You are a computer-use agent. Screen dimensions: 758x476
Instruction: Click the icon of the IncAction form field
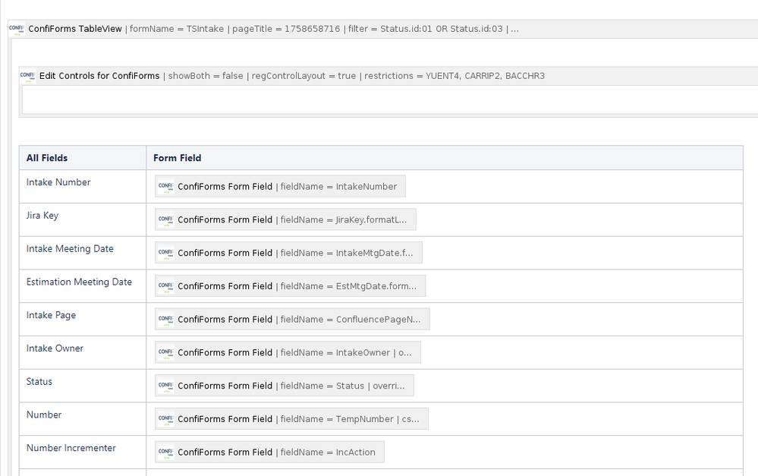(166, 452)
